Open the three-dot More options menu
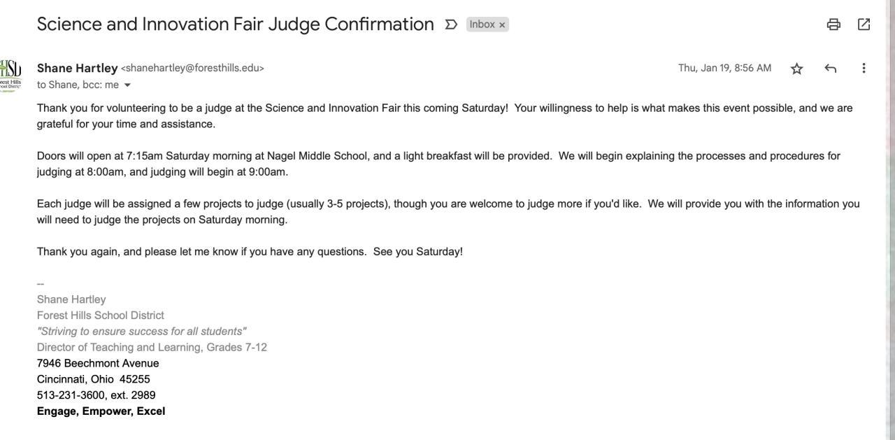 coord(864,69)
